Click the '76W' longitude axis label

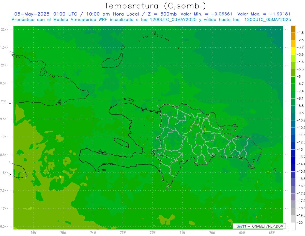pyautogui.click(x=33, y=233)
